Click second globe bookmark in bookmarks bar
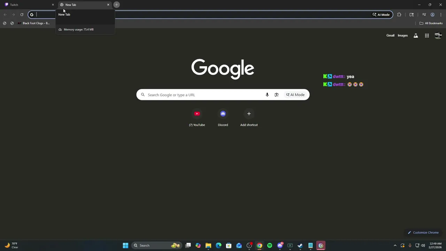 12,23
